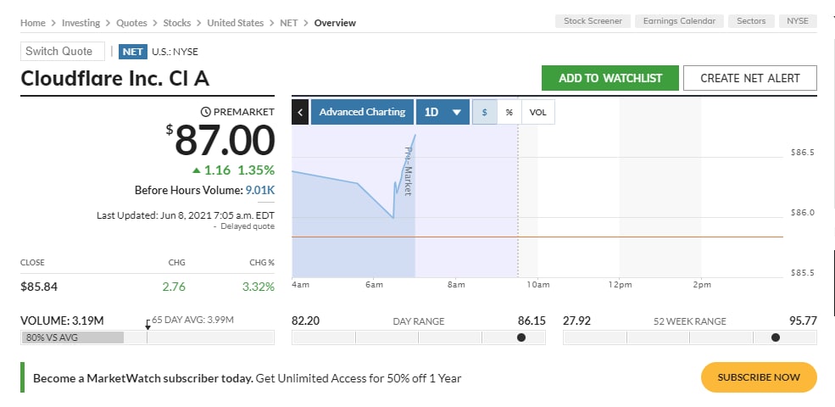Screen dimensions: 835x407
Task: Click the Switch Quote input field
Action: tap(63, 51)
